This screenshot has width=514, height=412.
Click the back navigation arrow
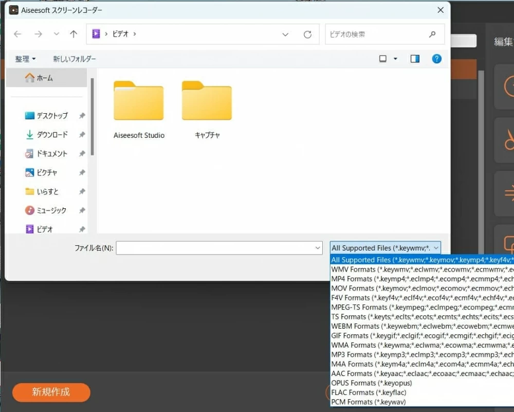pos(18,34)
